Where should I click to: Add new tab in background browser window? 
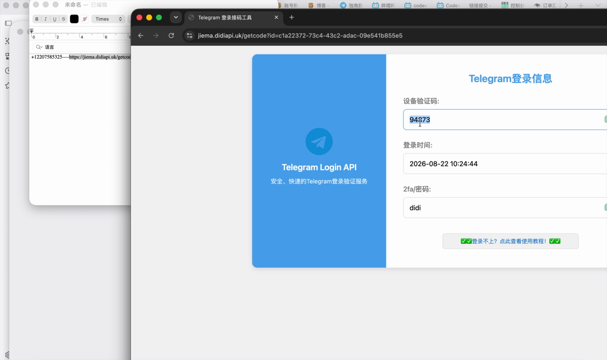[x=581, y=6]
